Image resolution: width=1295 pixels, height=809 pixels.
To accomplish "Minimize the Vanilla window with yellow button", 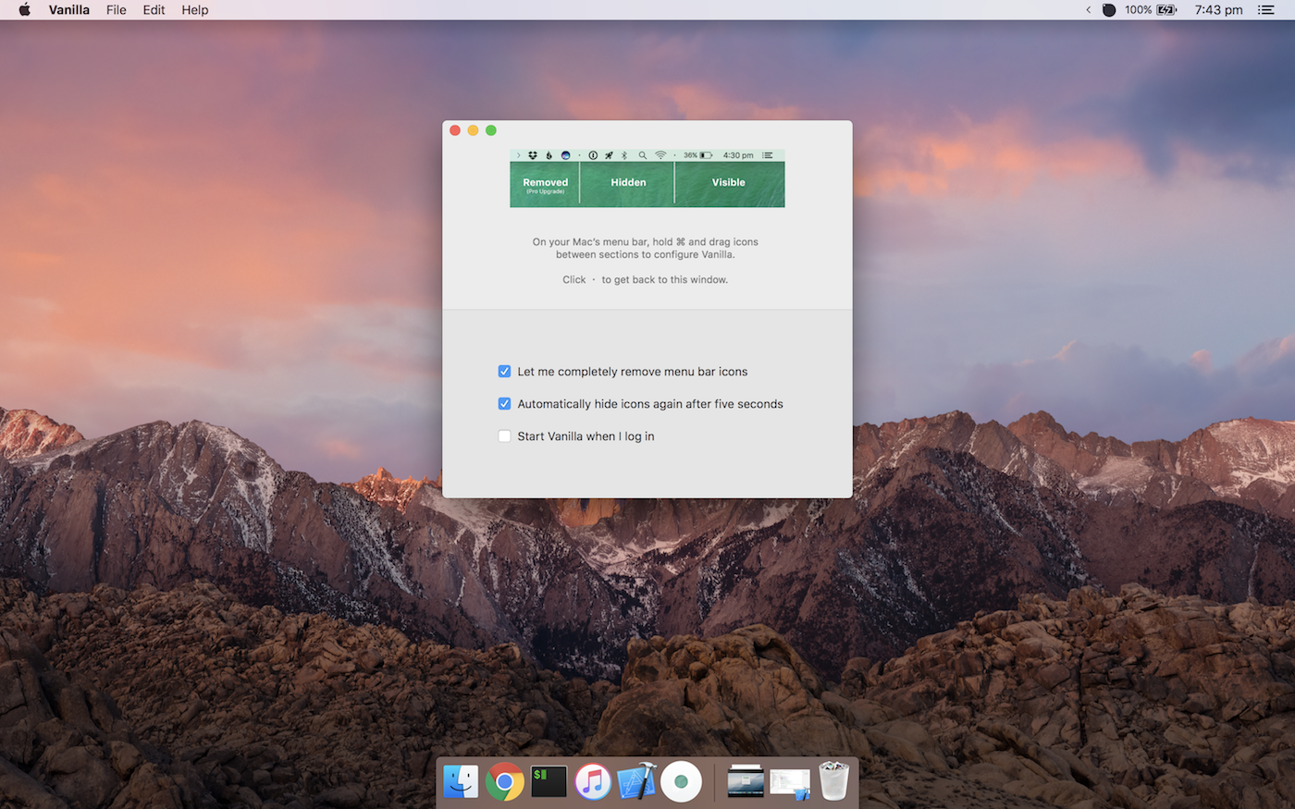I will click(473, 130).
